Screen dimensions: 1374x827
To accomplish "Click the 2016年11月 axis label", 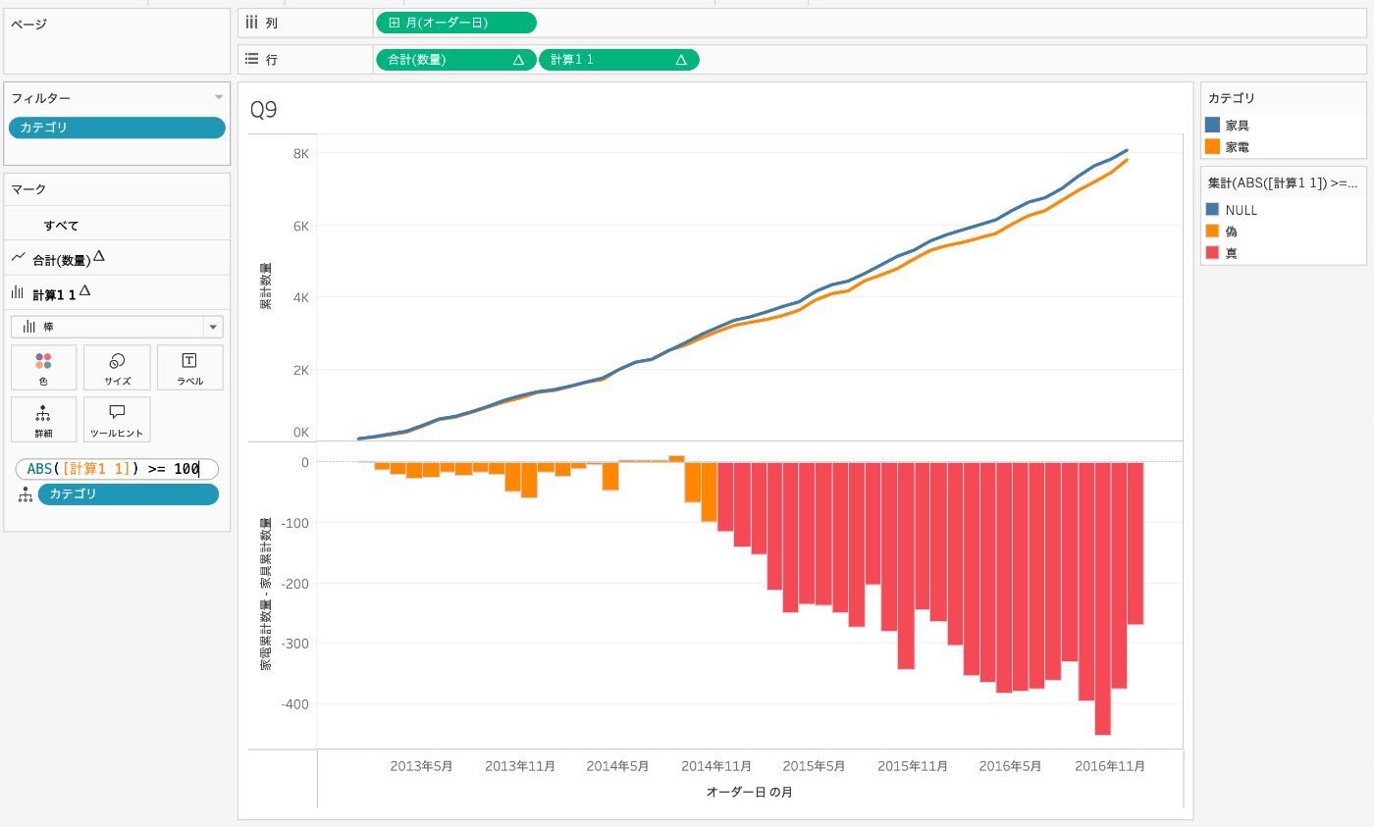I will (x=1110, y=766).
